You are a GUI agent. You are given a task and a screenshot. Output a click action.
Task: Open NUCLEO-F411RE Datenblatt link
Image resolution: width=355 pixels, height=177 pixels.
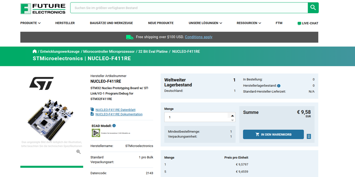115,110
